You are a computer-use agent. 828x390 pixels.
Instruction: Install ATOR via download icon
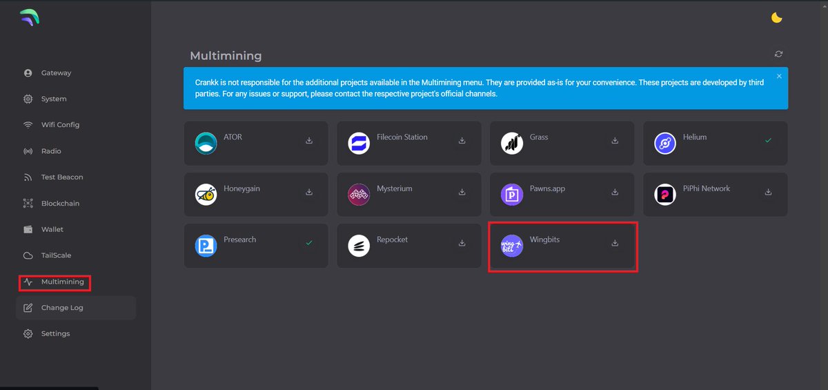tap(309, 140)
